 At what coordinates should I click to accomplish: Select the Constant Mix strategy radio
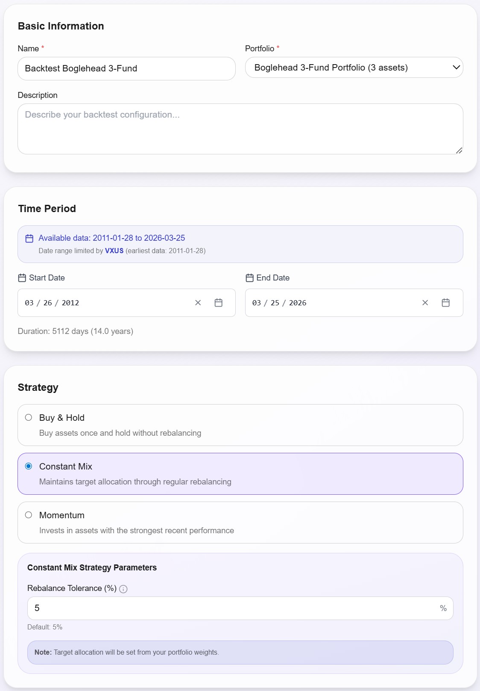29,466
